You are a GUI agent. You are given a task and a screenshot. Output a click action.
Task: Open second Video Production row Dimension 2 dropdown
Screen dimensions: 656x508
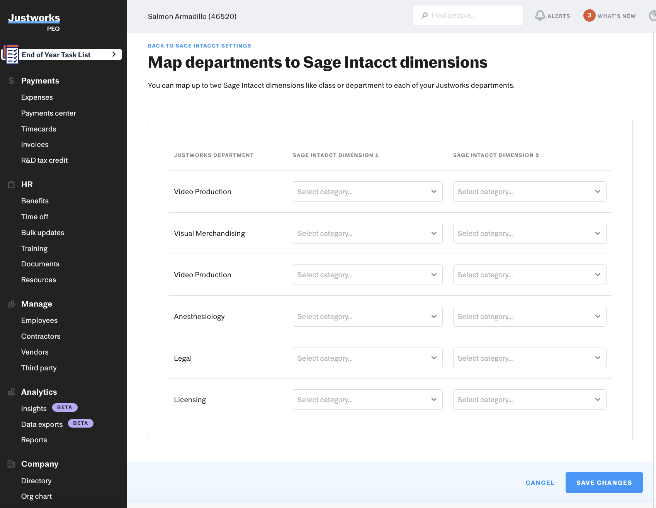click(x=530, y=274)
